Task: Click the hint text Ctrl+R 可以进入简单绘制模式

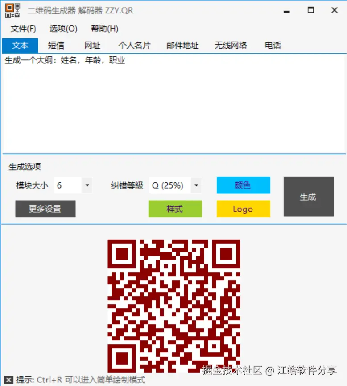Action: tap(91, 380)
